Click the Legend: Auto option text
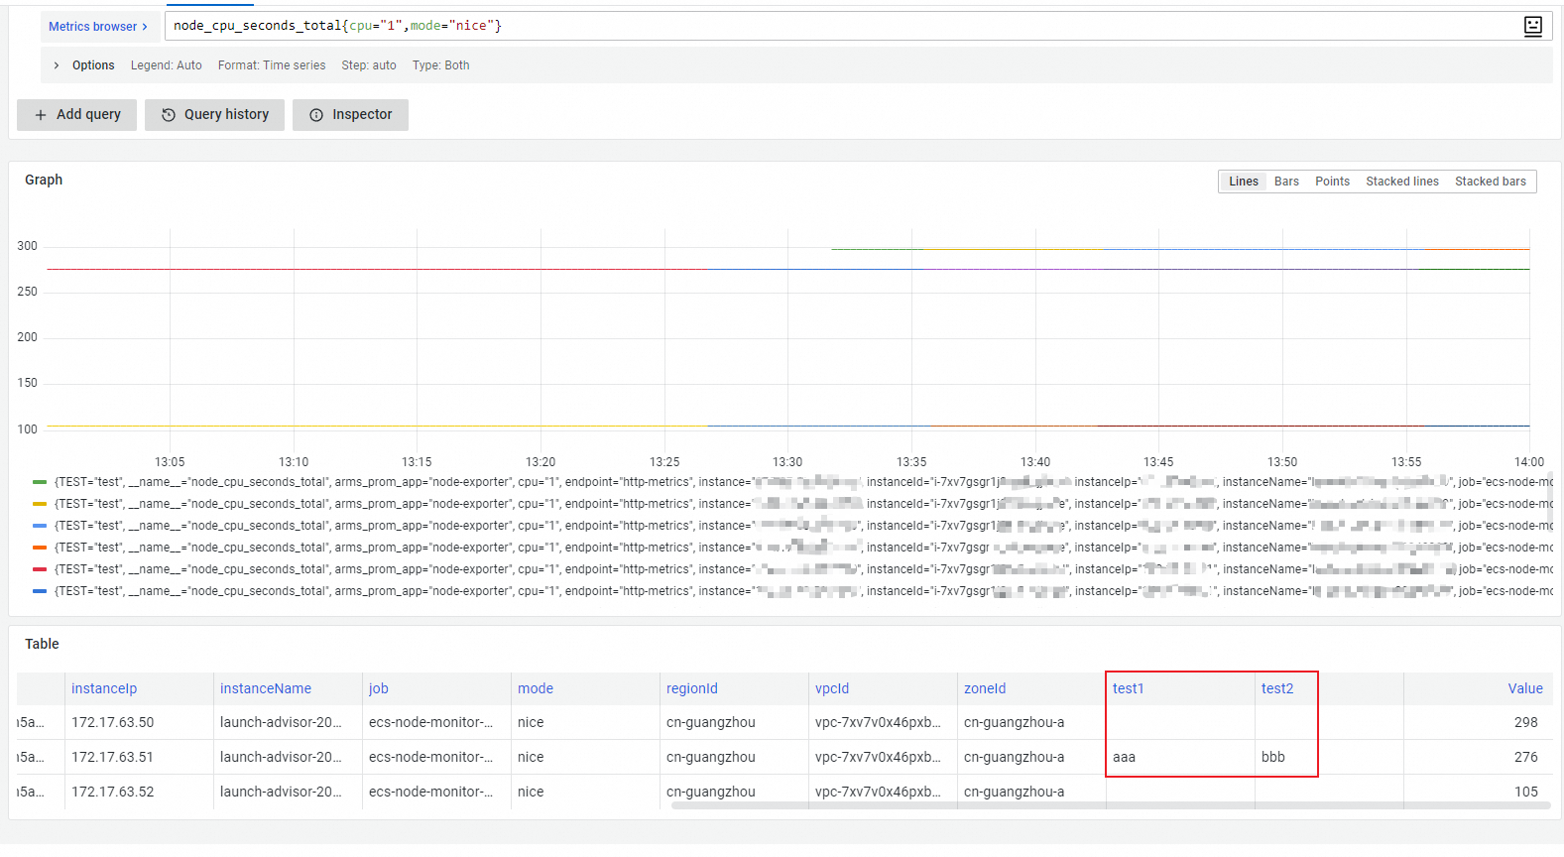 166,65
